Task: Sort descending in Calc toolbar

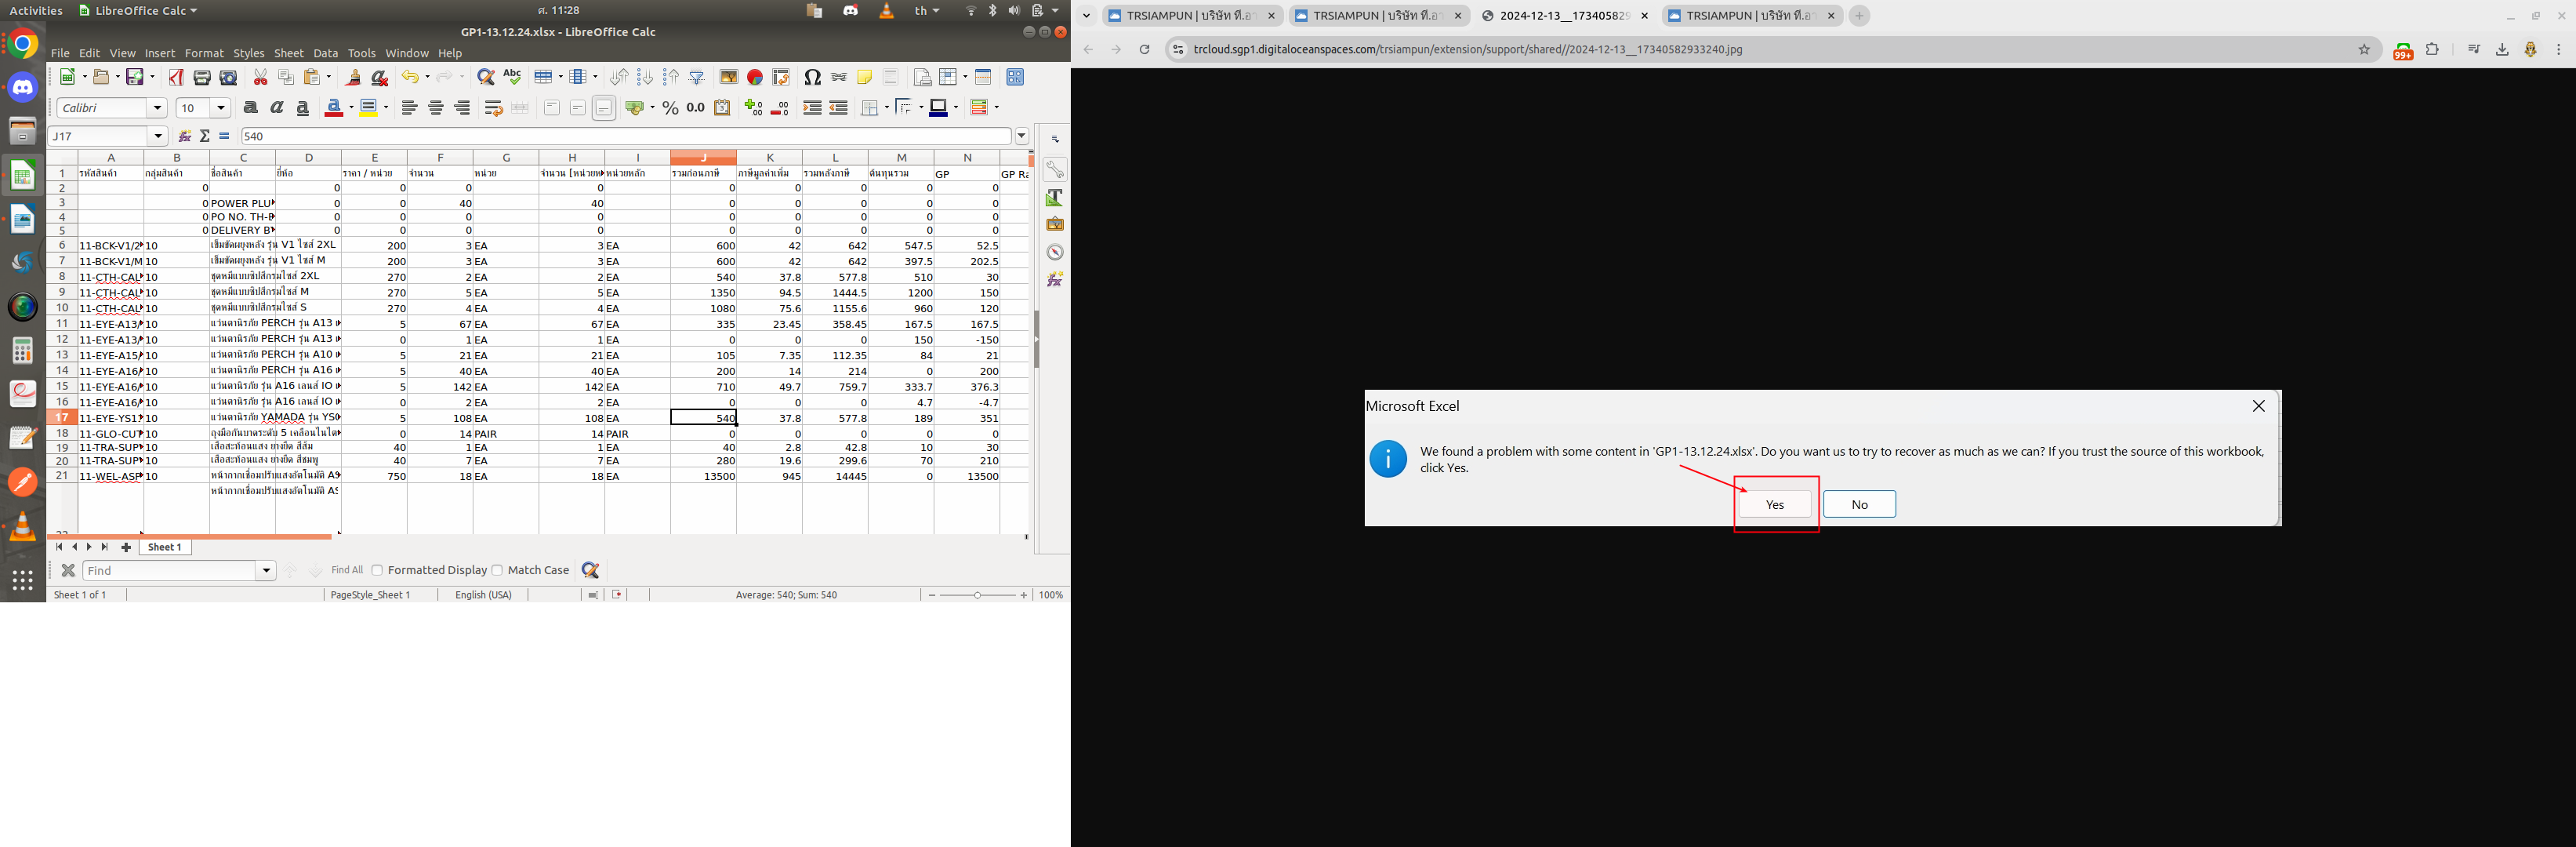Action: pyautogui.click(x=671, y=77)
